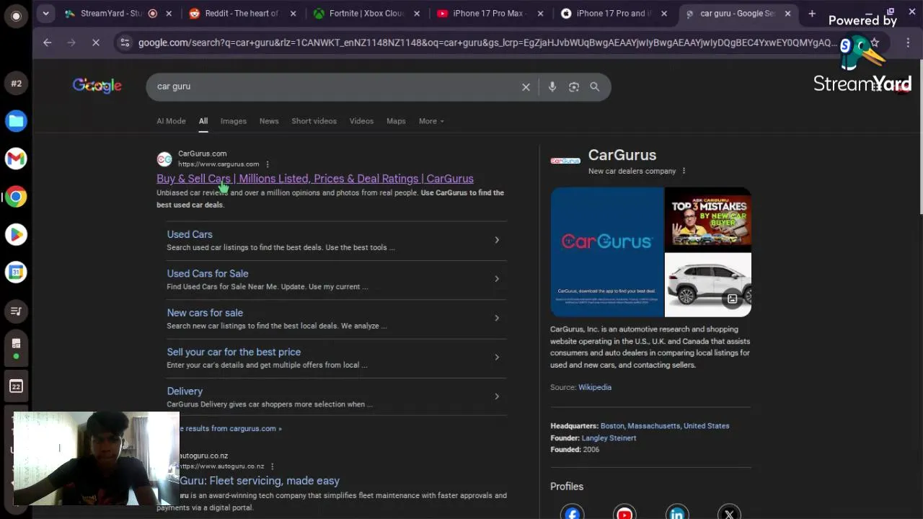Open the tab search dropdown arrow

point(45,13)
